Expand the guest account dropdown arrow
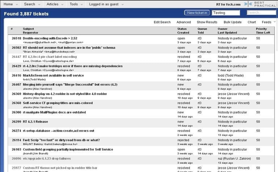The height and width of the screenshot is (172, 278). (123, 5)
